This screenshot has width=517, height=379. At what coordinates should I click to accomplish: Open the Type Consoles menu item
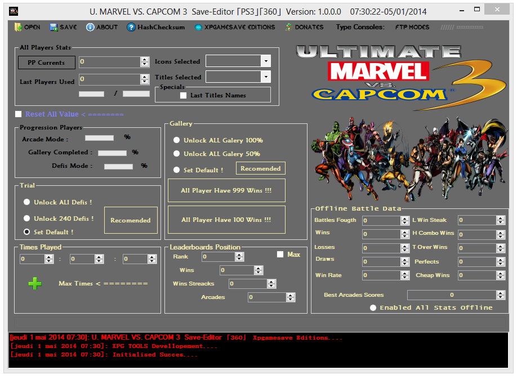tap(360, 27)
